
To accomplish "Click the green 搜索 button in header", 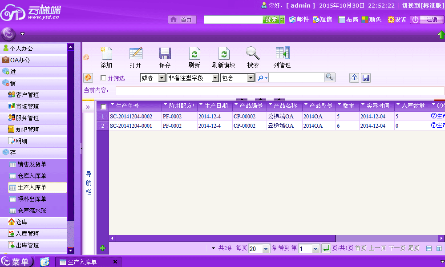I will tap(271, 20).
